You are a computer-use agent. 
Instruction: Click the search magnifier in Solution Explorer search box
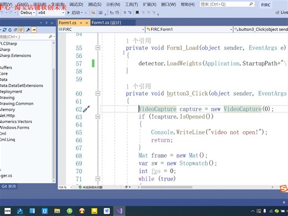pos(50,37)
